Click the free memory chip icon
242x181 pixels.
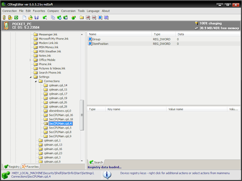point(196,28)
